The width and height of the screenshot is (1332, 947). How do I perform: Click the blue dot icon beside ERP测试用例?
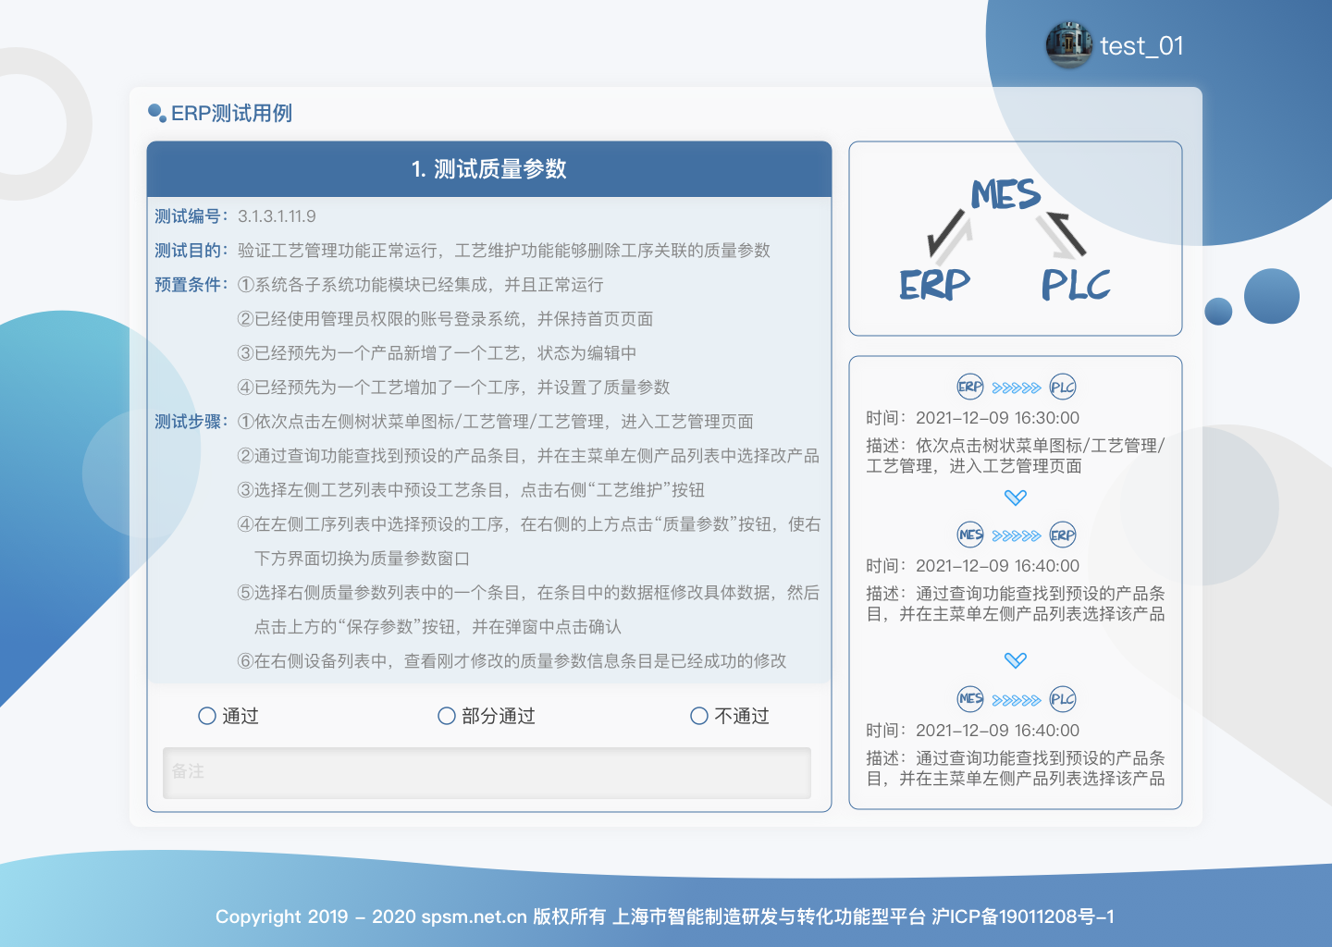click(155, 111)
